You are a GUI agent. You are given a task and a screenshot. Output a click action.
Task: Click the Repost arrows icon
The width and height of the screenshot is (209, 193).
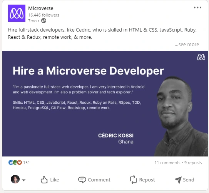coord(133,180)
